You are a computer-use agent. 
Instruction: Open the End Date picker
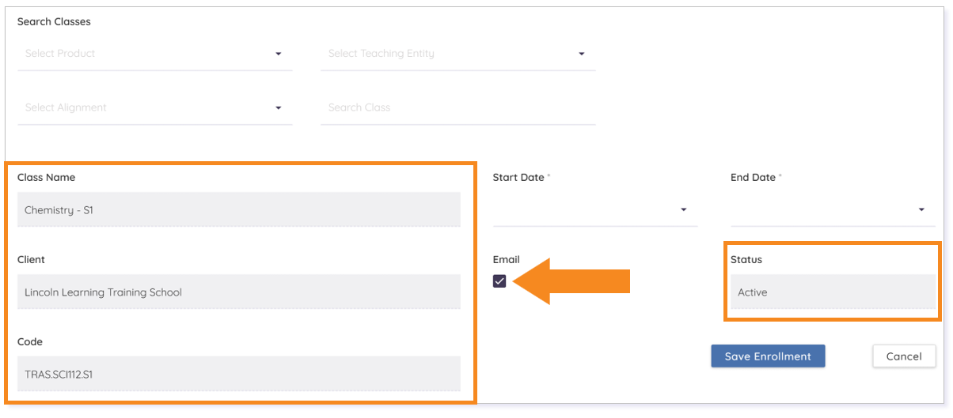click(833, 210)
